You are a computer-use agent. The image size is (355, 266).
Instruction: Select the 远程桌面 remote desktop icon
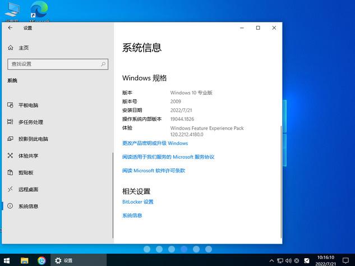(x=10, y=189)
